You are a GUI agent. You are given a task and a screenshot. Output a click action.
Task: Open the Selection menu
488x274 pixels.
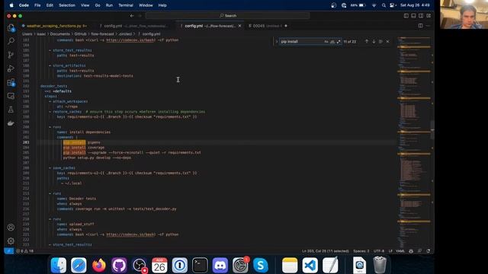[67, 5]
